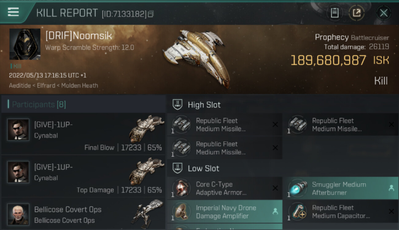Click the person icon on Smuggler Afterburner

pos(391,188)
